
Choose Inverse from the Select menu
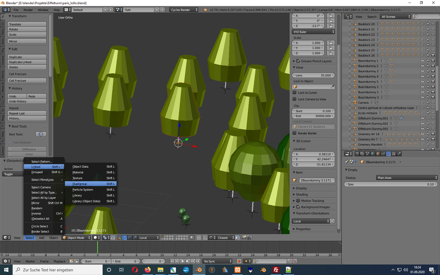(x=36, y=213)
